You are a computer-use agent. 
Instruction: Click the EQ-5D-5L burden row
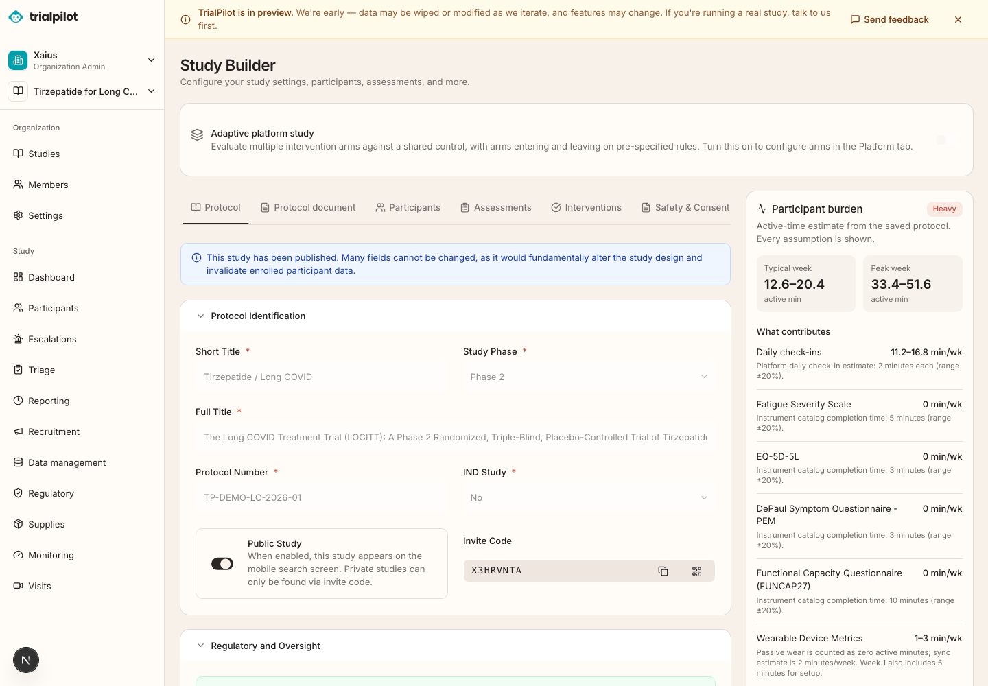859,468
